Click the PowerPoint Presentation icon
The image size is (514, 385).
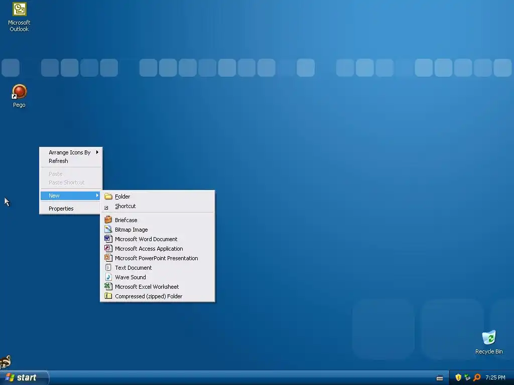108,258
